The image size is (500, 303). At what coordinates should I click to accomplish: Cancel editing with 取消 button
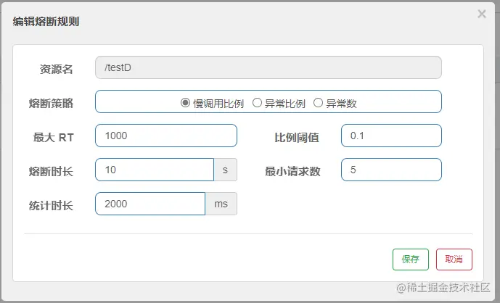coord(454,260)
